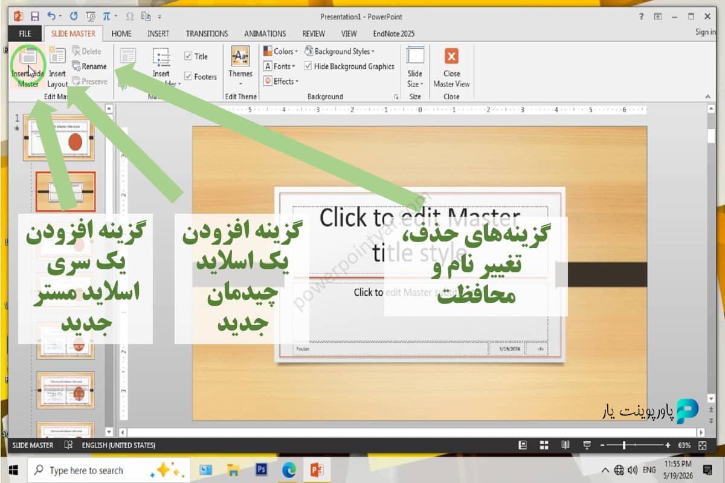Open File Explorer from the taskbar
The width and height of the screenshot is (725, 483).
tap(234, 470)
